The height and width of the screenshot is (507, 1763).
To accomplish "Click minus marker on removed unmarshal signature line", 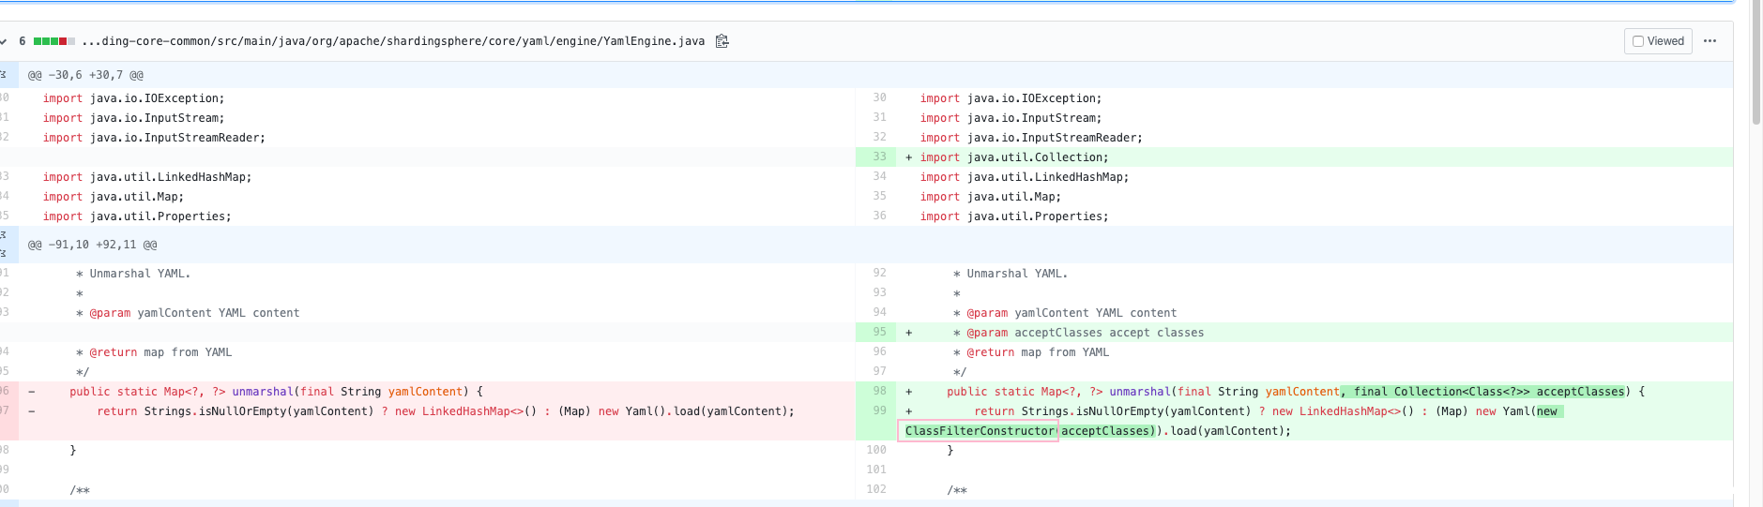I will pyautogui.click(x=32, y=392).
